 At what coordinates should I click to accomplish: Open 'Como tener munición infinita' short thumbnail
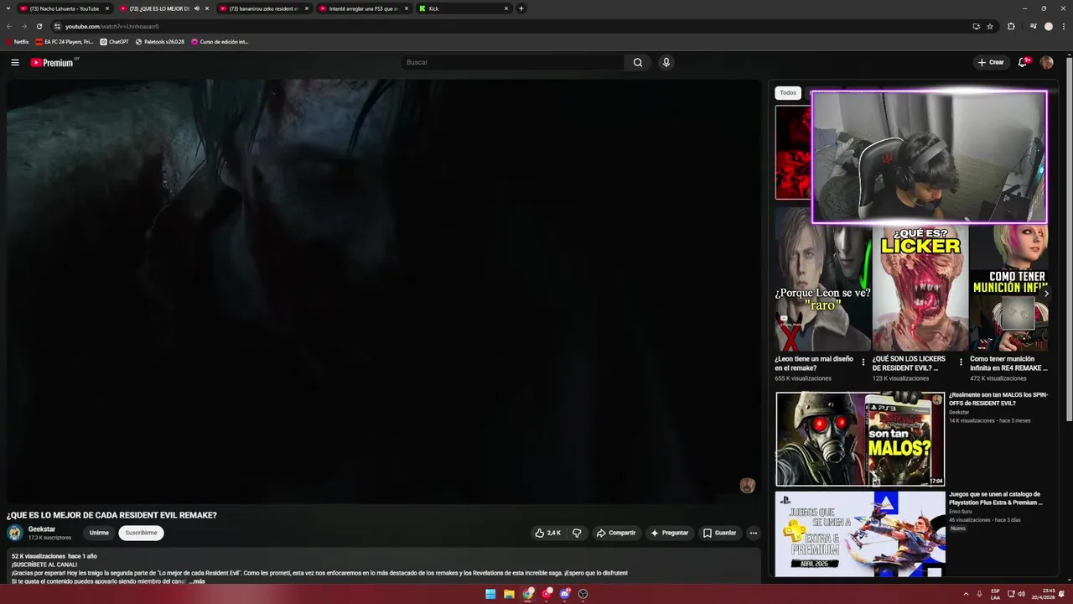click(x=1009, y=288)
